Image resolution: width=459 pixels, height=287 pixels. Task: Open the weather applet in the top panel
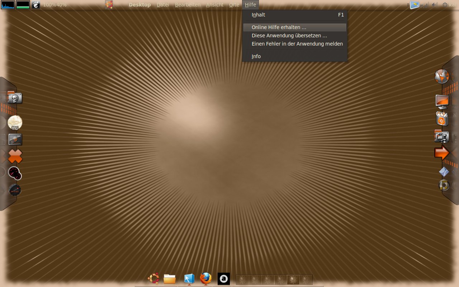click(415, 5)
